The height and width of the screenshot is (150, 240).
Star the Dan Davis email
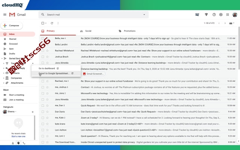[47, 112]
